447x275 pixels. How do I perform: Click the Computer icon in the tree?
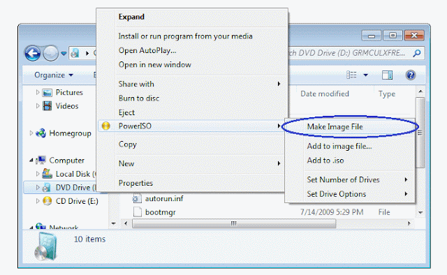(x=41, y=160)
